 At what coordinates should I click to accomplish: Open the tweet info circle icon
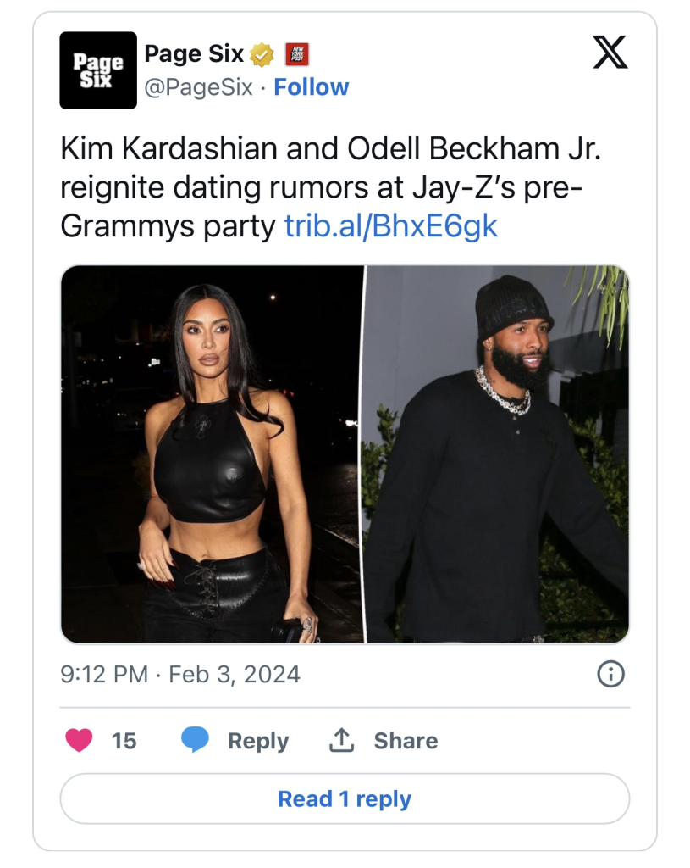[x=610, y=675]
